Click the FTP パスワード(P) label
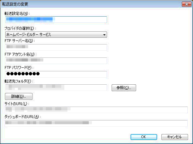This screenshot has height=144, width=193. (x=19, y=67)
